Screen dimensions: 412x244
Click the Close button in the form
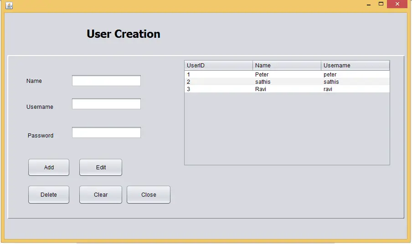[x=149, y=195]
